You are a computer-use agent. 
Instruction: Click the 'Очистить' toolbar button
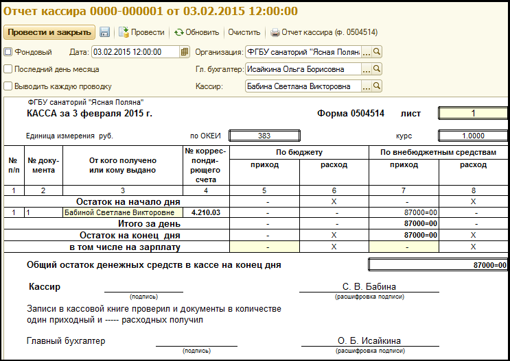point(244,32)
